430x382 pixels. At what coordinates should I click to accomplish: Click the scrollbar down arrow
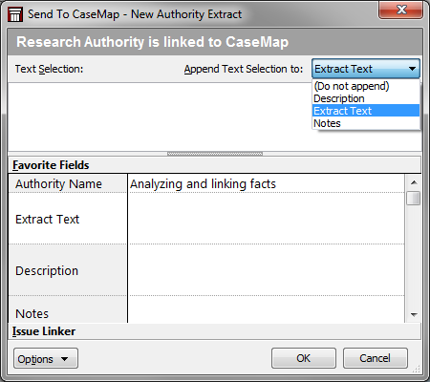[x=414, y=315]
